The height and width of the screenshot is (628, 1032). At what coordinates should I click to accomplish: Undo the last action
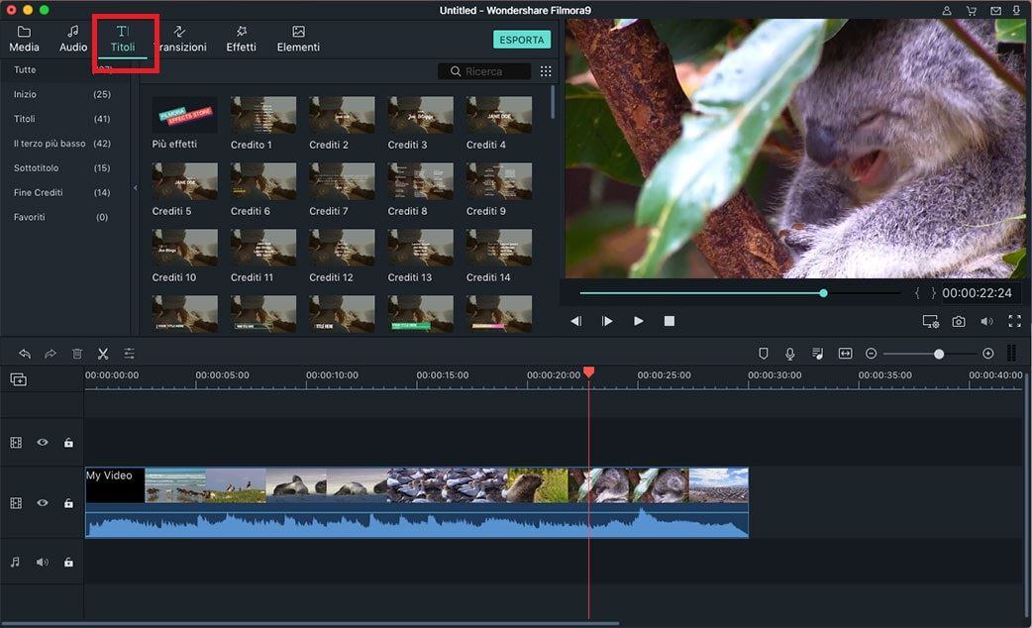[25, 354]
